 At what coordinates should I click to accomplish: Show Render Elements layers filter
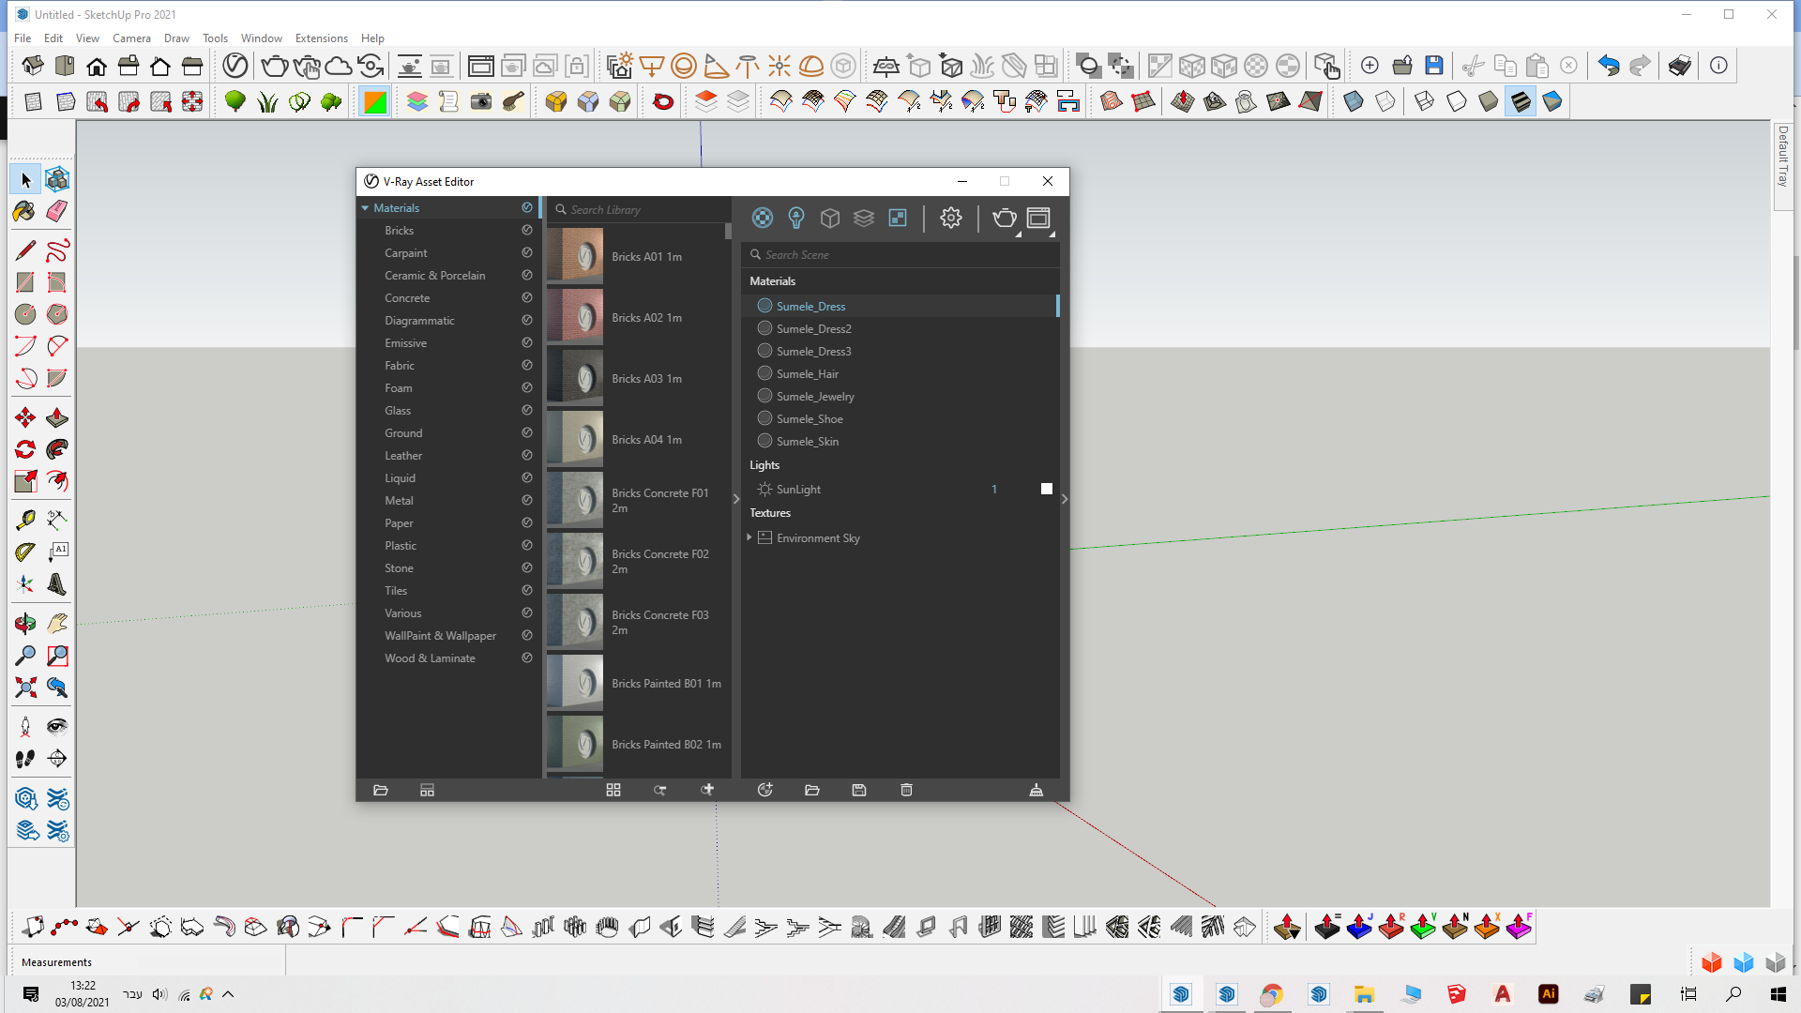click(x=863, y=218)
